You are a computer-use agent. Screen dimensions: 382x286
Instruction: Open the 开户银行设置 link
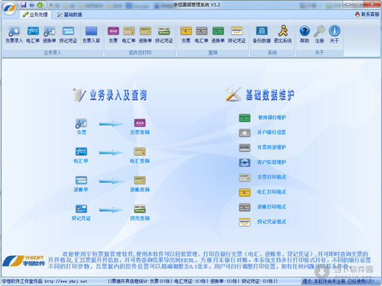(x=271, y=133)
